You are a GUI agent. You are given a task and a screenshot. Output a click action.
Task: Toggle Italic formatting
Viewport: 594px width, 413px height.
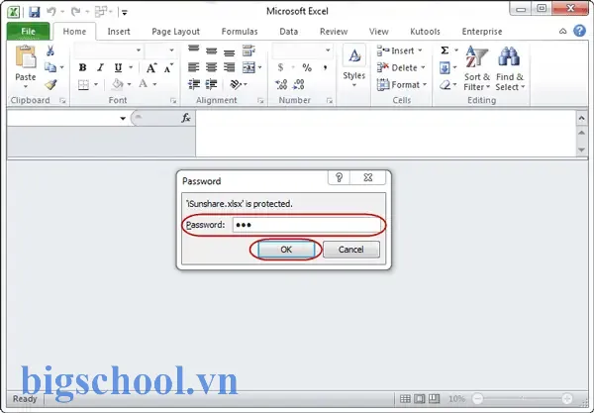[x=100, y=67]
